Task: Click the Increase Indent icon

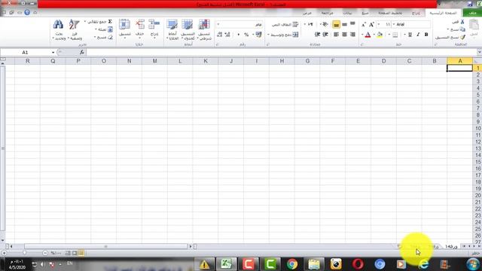Action: click(318, 35)
